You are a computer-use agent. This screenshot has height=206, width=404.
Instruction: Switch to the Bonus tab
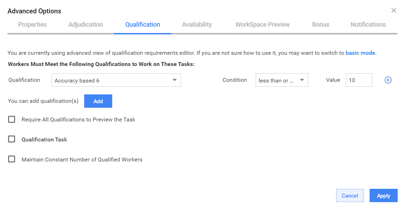(x=321, y=25)
